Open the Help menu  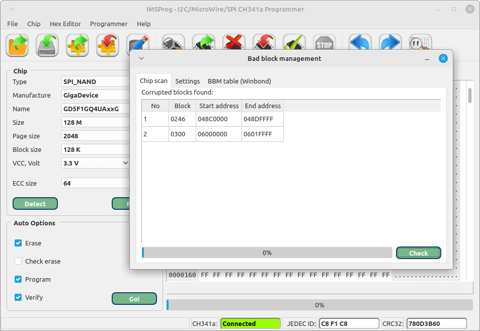[x=143, y=24]
